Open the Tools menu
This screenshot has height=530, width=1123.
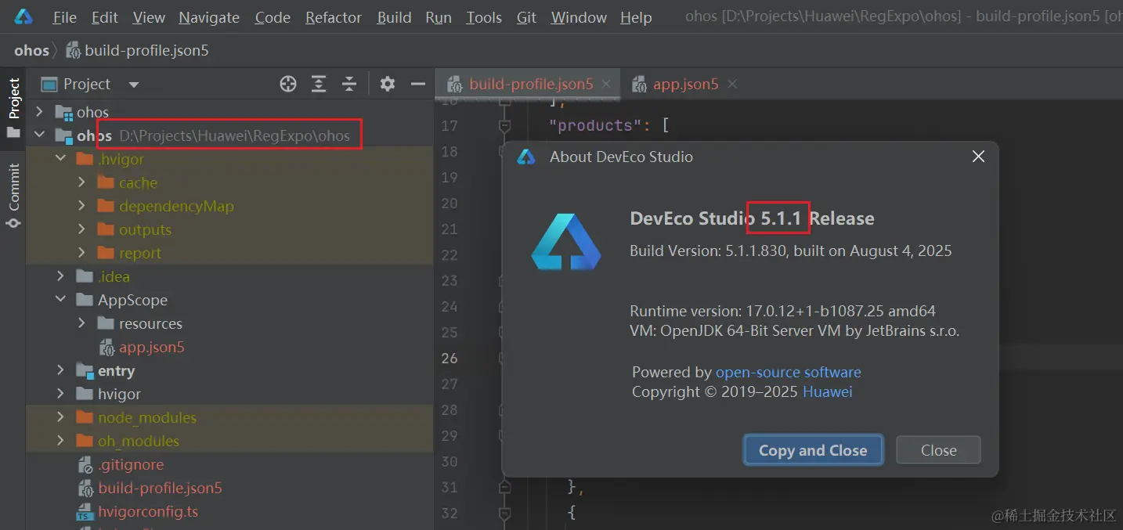click(484, 17)
